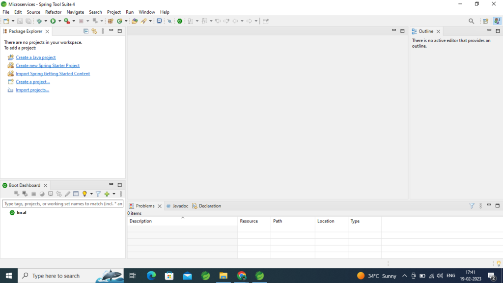Toggle the Pin Editor icon

(266, 21)
